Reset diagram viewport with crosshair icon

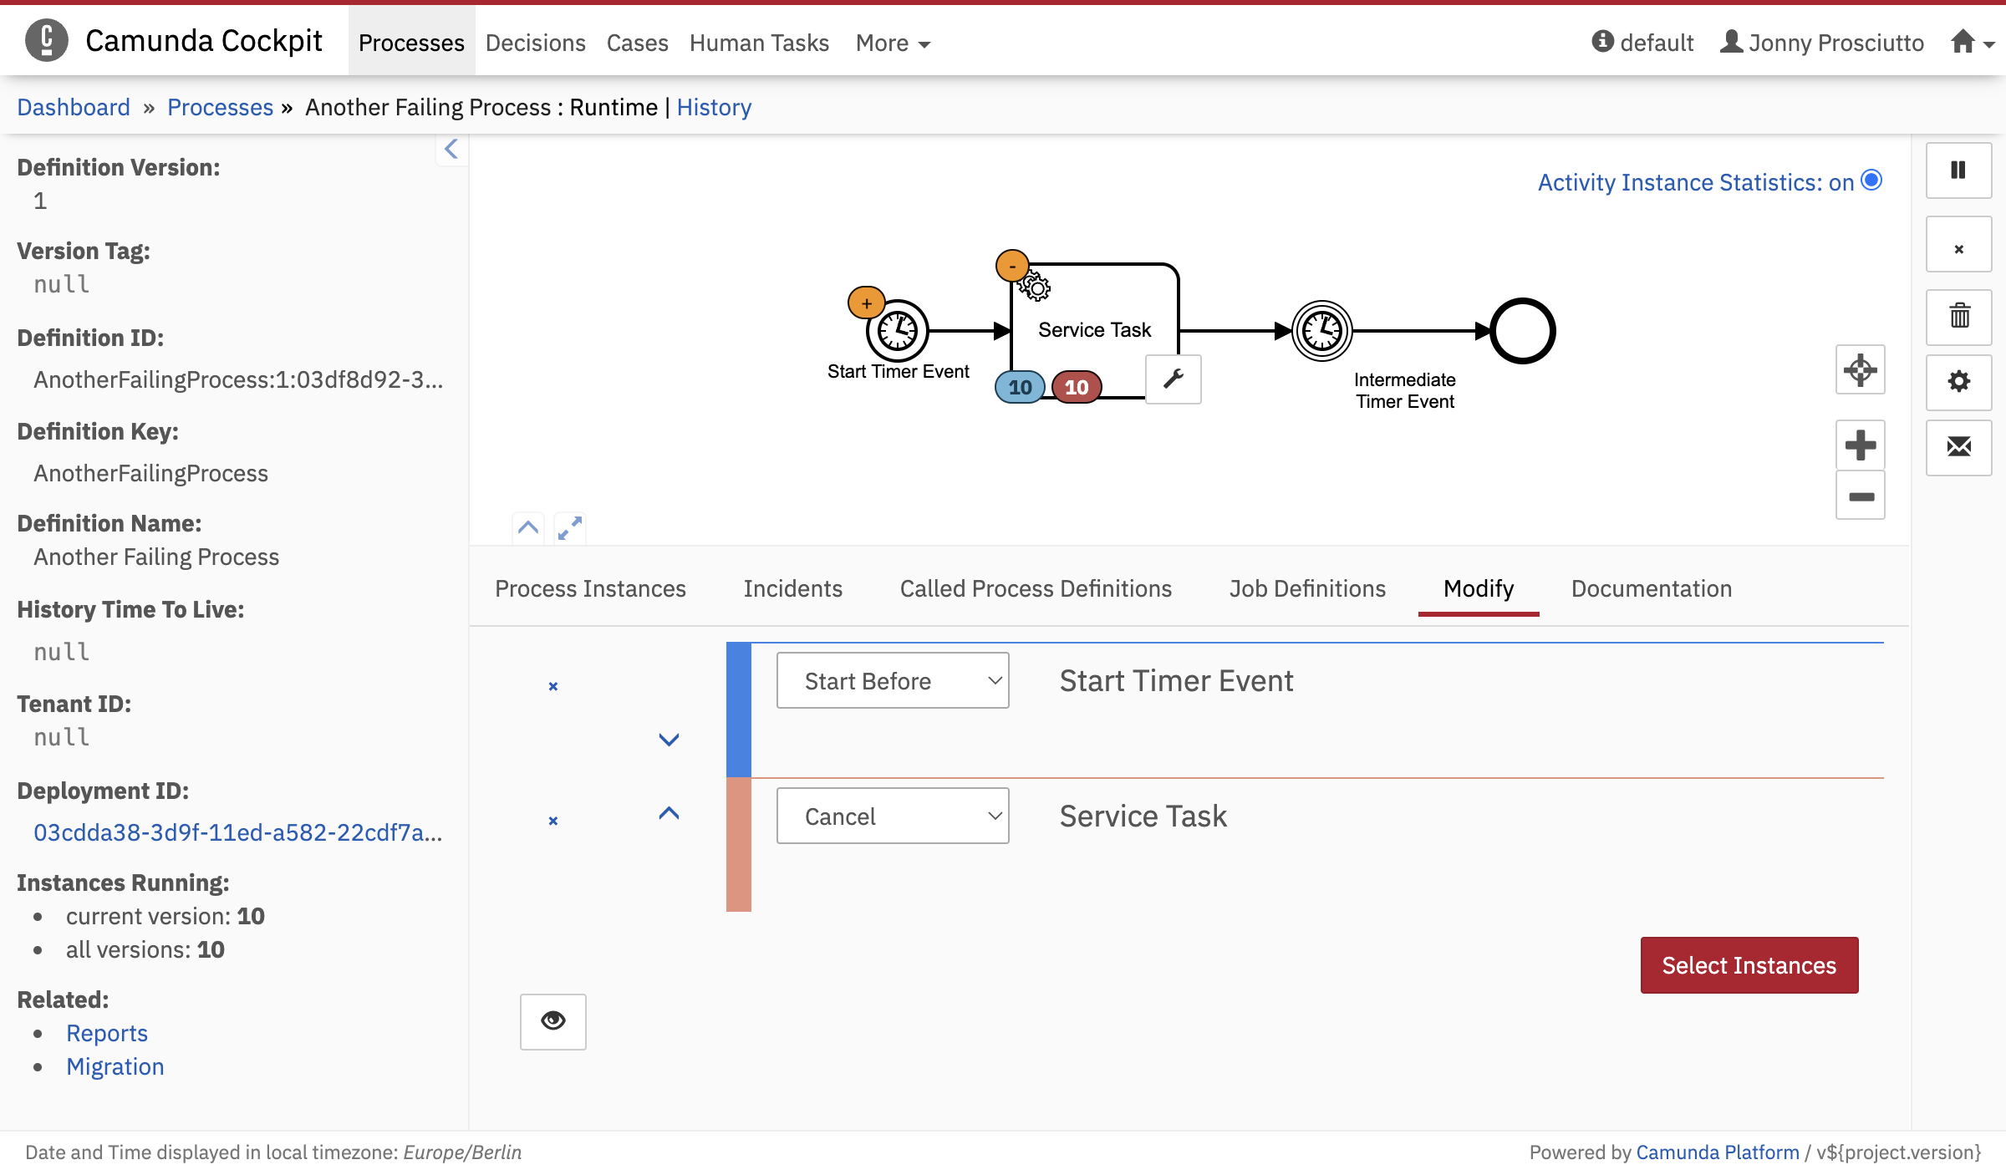point(1860,369)
